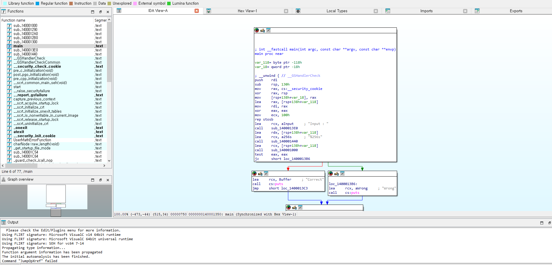Image resolution: width=552 pixels, height=265 pixels.
Task: Close the IDA View-A tab
Action: pos(197,11)
